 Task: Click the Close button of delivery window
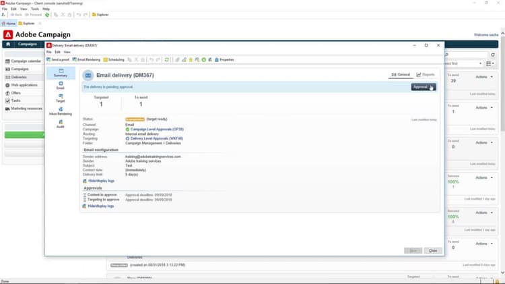(433, 251)
